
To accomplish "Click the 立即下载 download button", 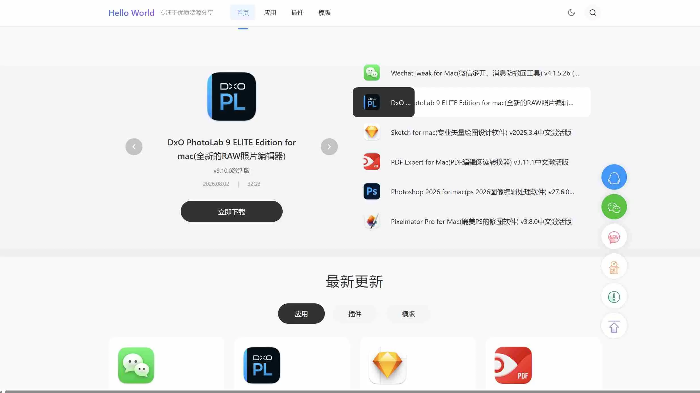I will pos(232,211).
